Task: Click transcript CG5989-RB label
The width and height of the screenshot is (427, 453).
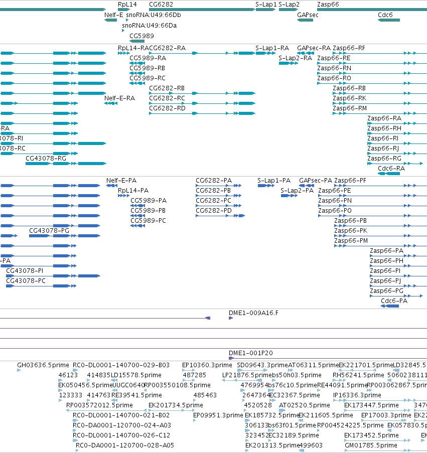Action: [x=148, y=68]
